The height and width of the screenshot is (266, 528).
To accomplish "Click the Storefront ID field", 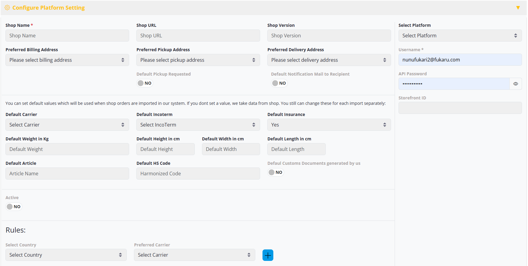I will click(460, 108).
